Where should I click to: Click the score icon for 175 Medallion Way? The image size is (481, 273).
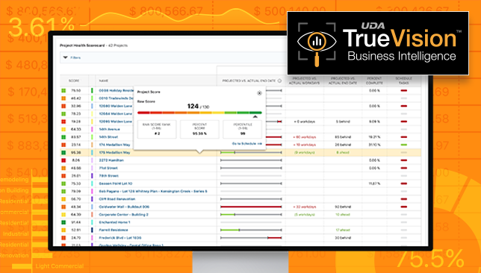click(63, 152)
